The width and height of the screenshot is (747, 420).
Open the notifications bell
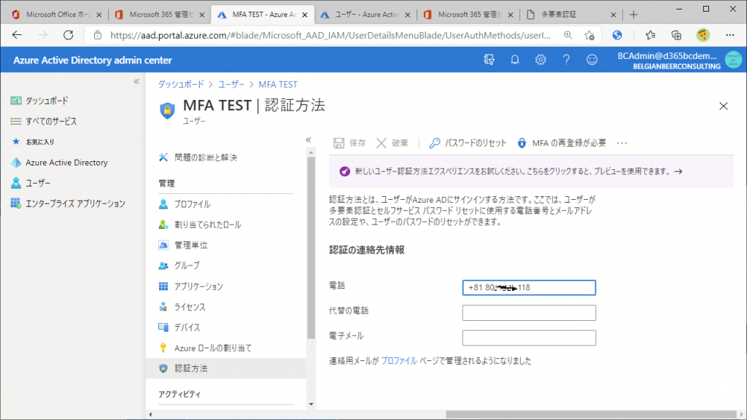(515, 60)
